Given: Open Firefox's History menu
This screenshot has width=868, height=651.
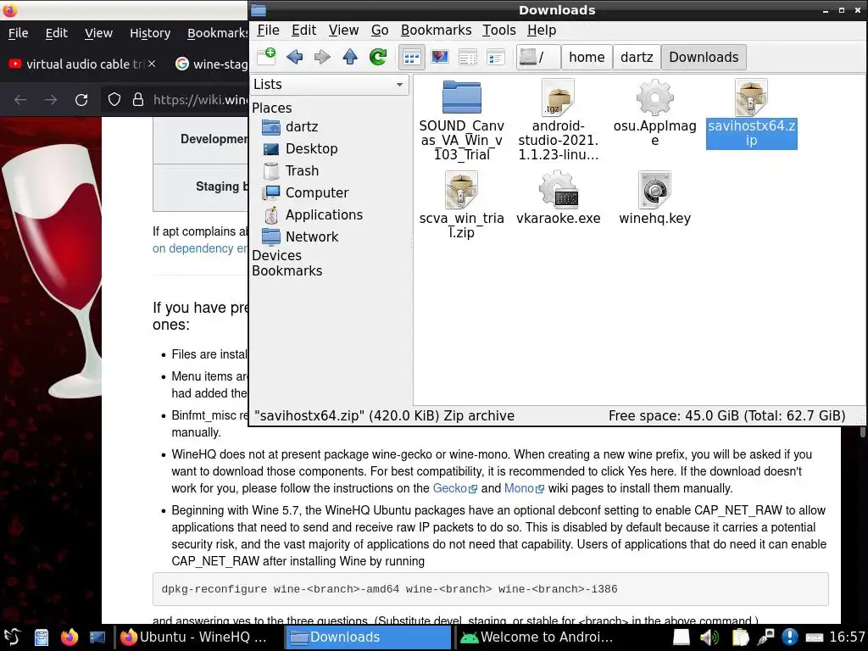Looking at the screenshot, I should click(150, 33).
